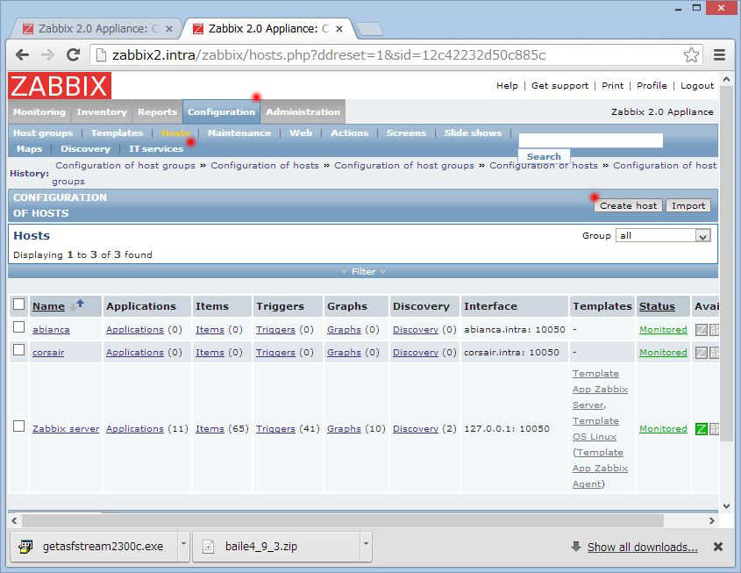Open Graphs link for Zabbix server
The width and height of the screenshot is (741, 573).
tap(344, 429)
